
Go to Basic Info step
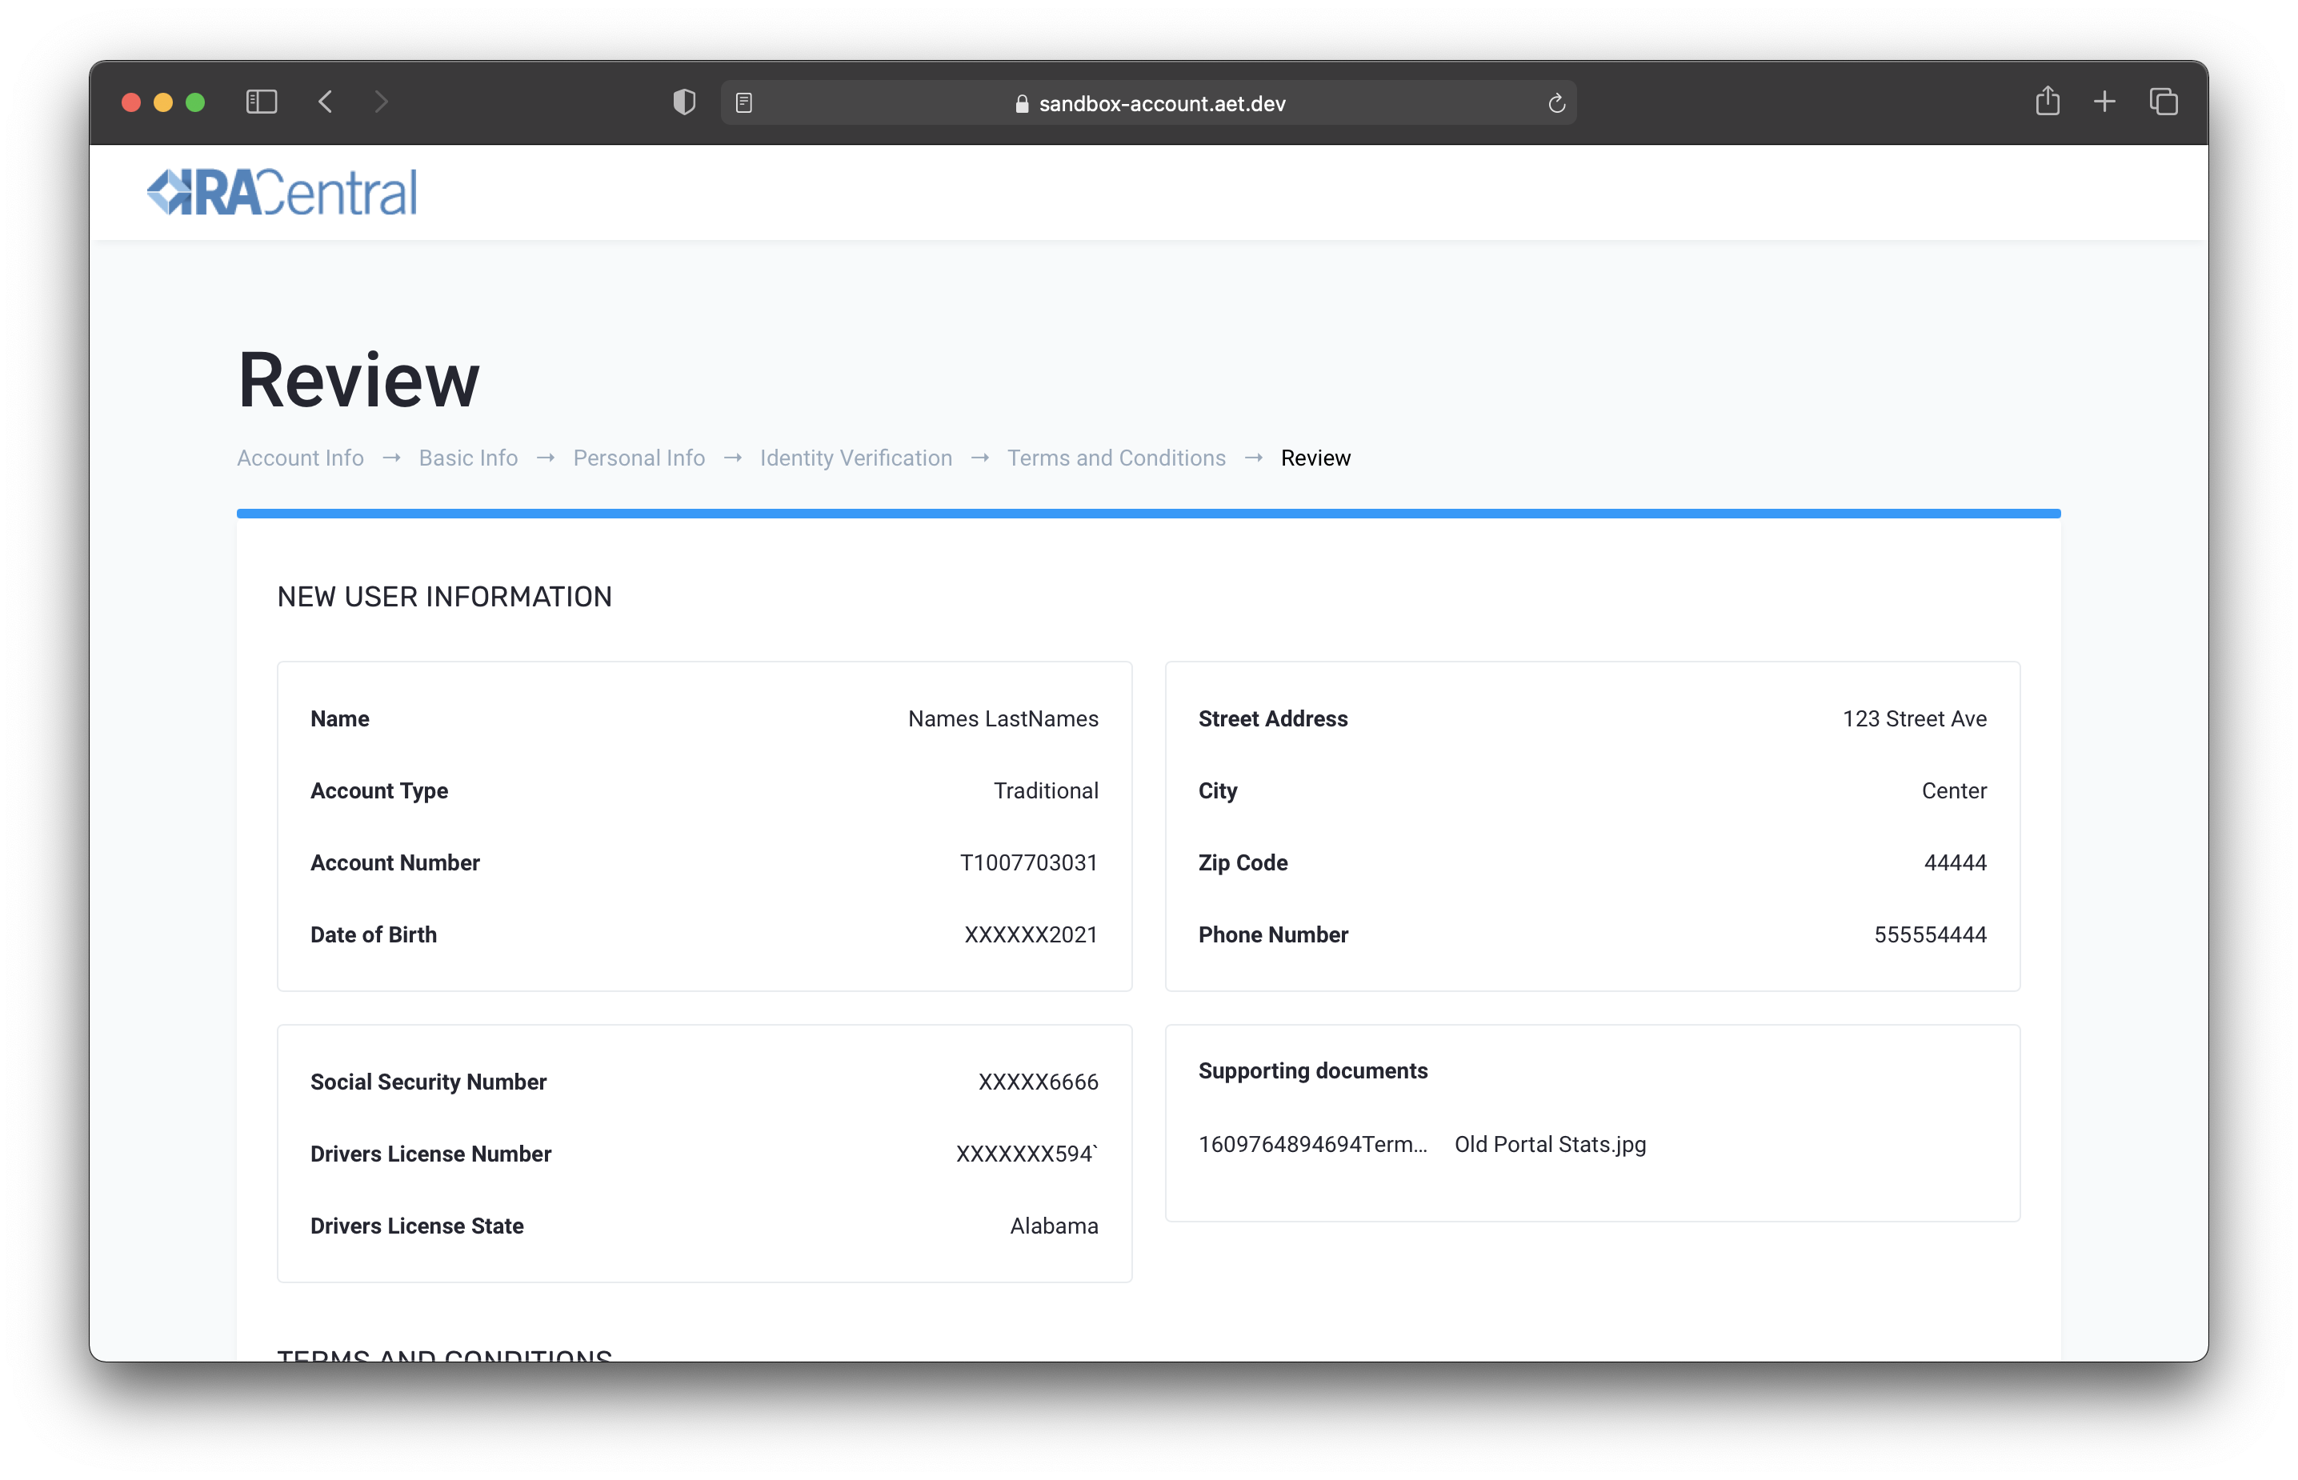(468, 458)
